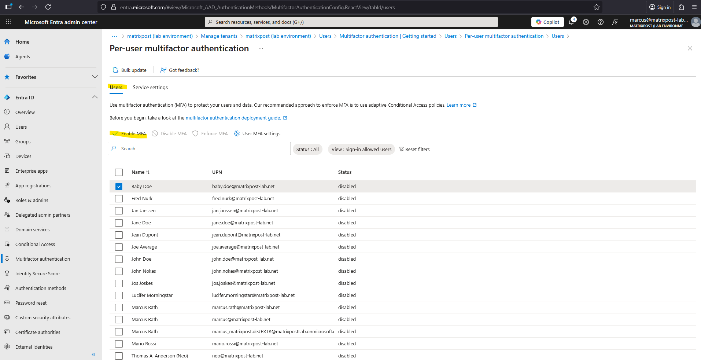Expand the Favorites section chevron

[x=95, y=77]
